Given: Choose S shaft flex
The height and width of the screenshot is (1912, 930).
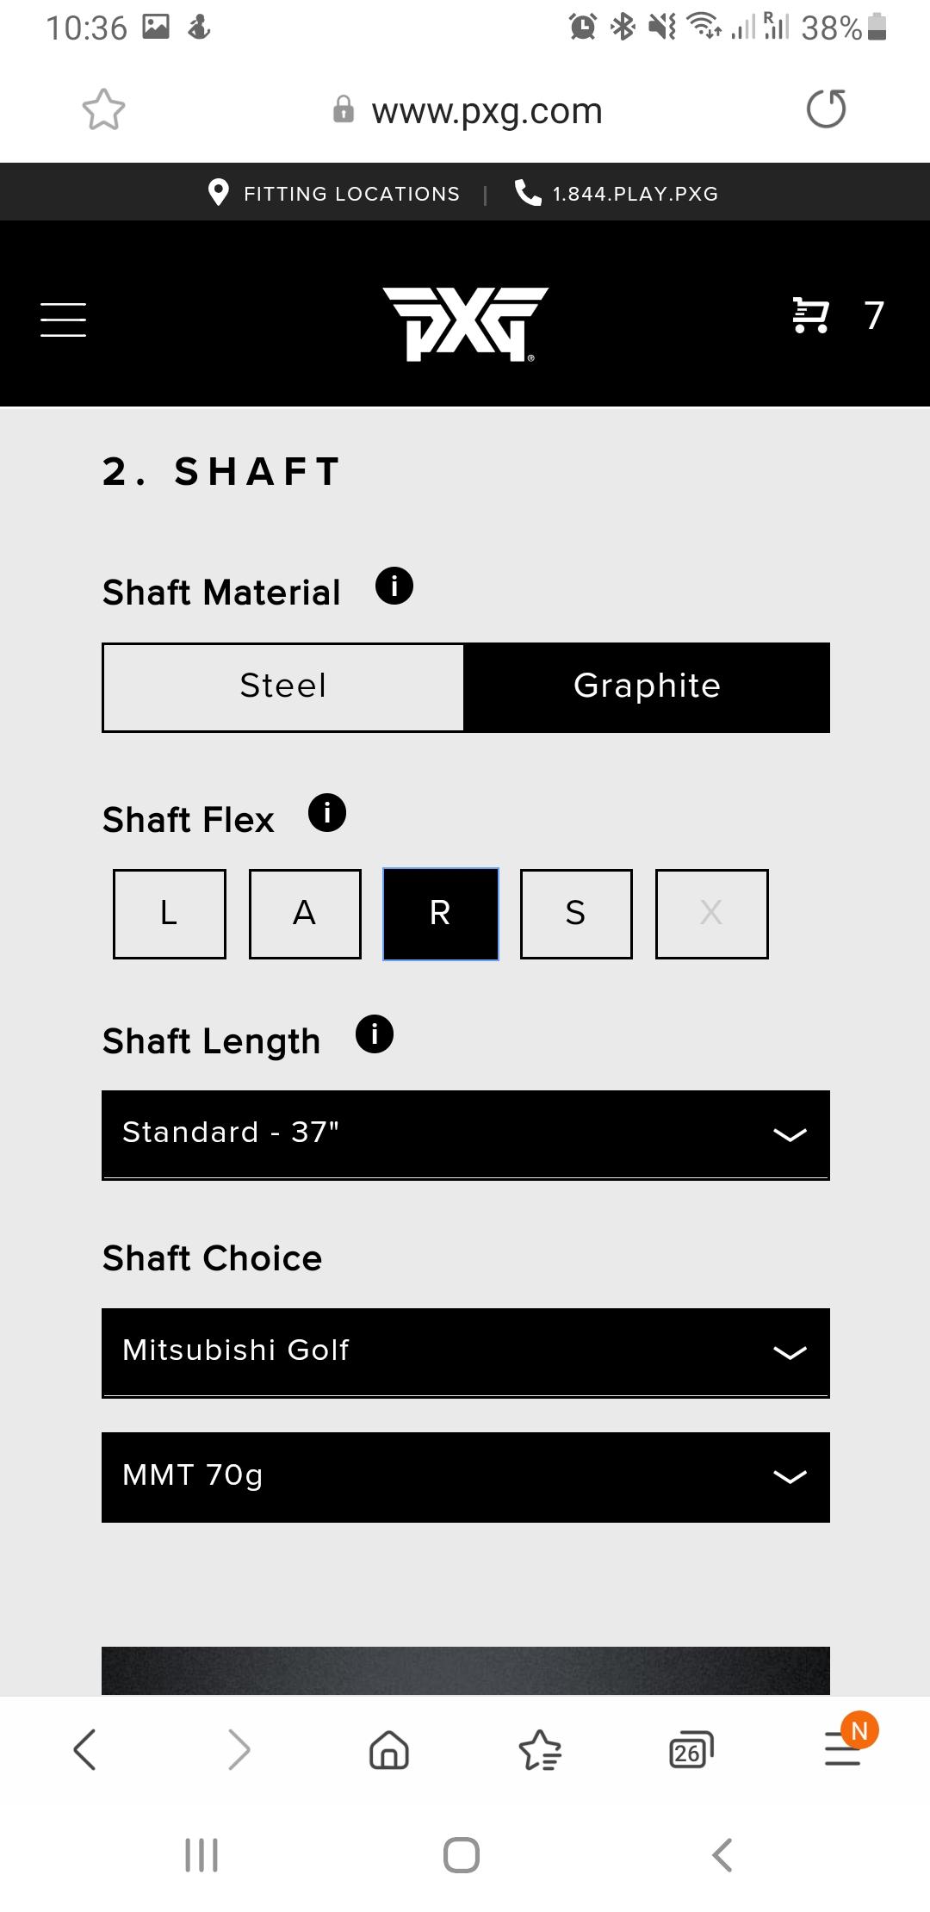Looking at the screenshot, I should 576,913.
